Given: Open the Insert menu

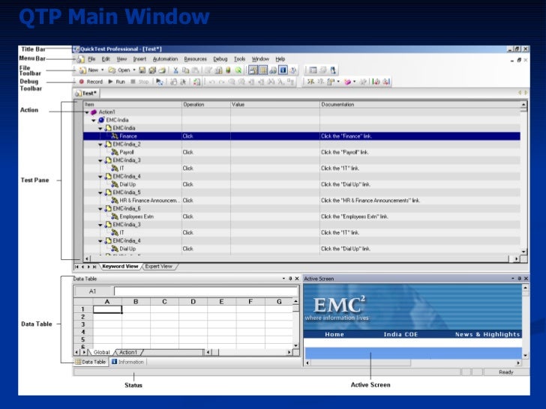Looking at the screenshot, I should [x=139, y=59].
